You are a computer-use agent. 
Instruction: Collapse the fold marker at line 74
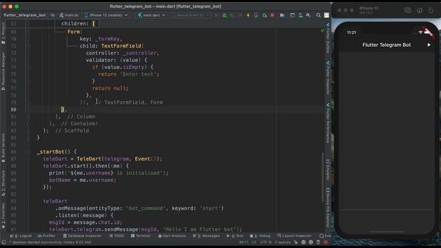[x=29, y=68]
